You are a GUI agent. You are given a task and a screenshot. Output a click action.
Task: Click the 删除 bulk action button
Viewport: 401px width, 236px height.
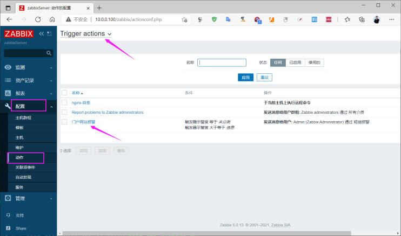click(121, 151)
